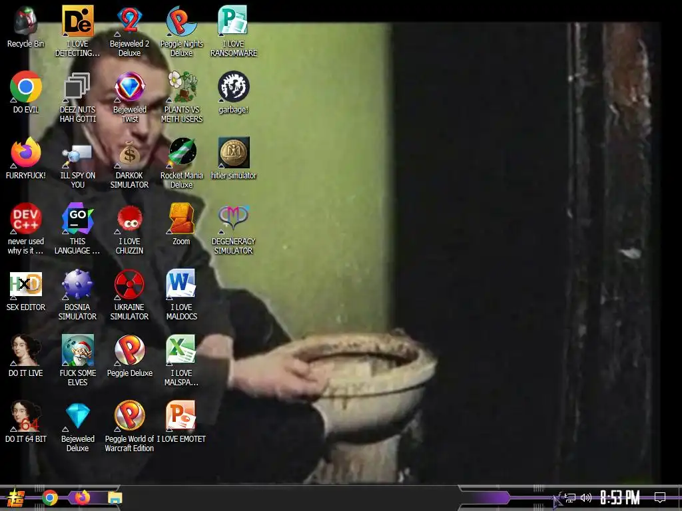
Task: Select the BOSNIA SIMULATOR spiked ball icon
Action: pyautogui.click(x=77, y=284)
